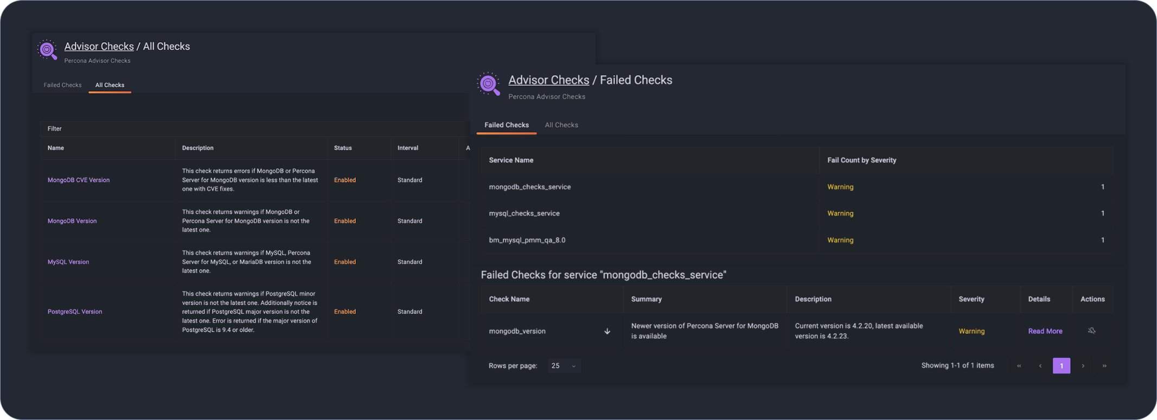
Task: Open Advisor Checks breadcrumb link in Failed Checks window
Action: [548, 80]
